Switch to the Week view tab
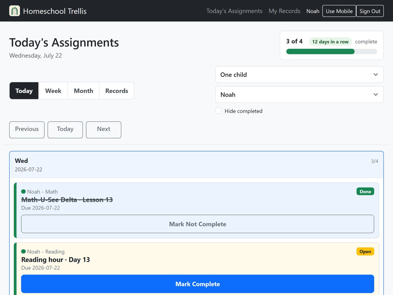The height and width of the screenshot is (295, 393). [53, 91]
